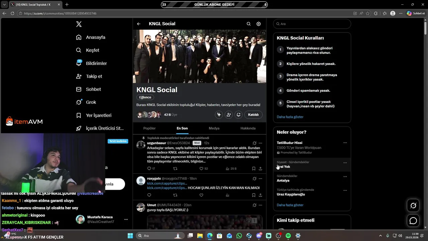
Task: Open more options on Umut's post
Action: (x=260, y=205)
